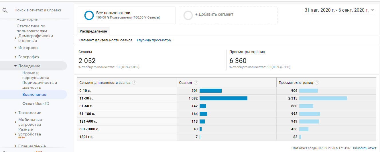Viewport: 380px width, 152px height.
Task: Expand the Технологии section
Action: [15, 113]
